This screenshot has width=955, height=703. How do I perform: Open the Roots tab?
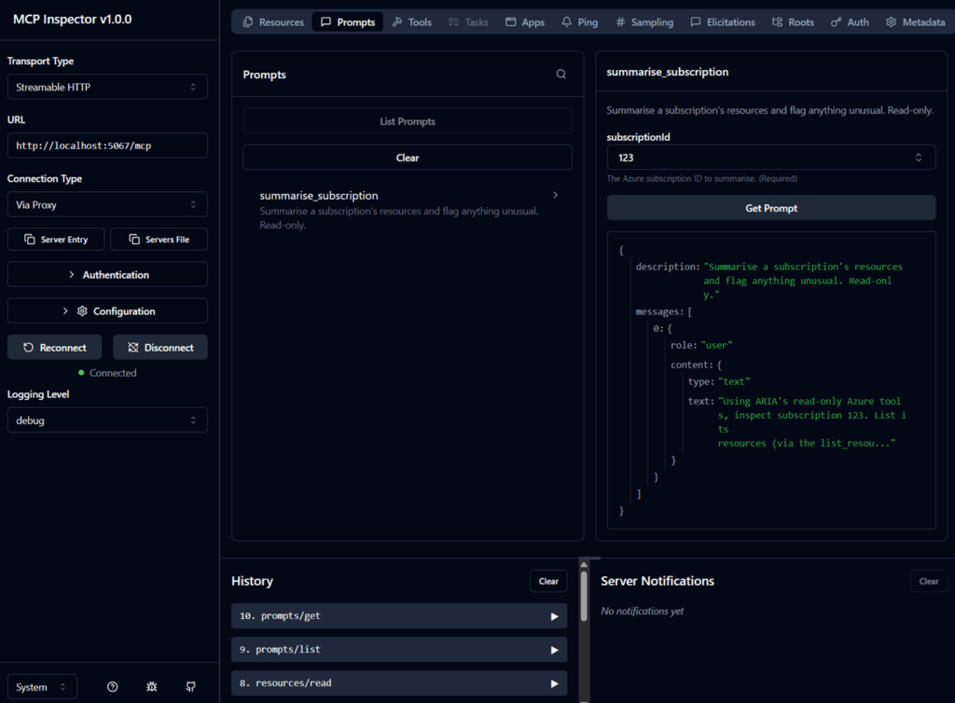(x=793, y=22)
